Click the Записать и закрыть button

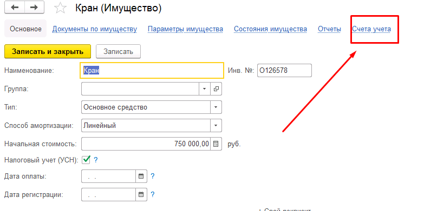48,51
